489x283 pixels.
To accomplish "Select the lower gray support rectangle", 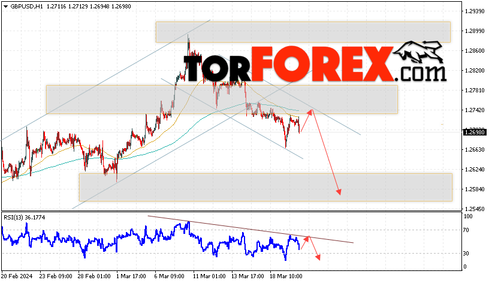I will point(265,187).
